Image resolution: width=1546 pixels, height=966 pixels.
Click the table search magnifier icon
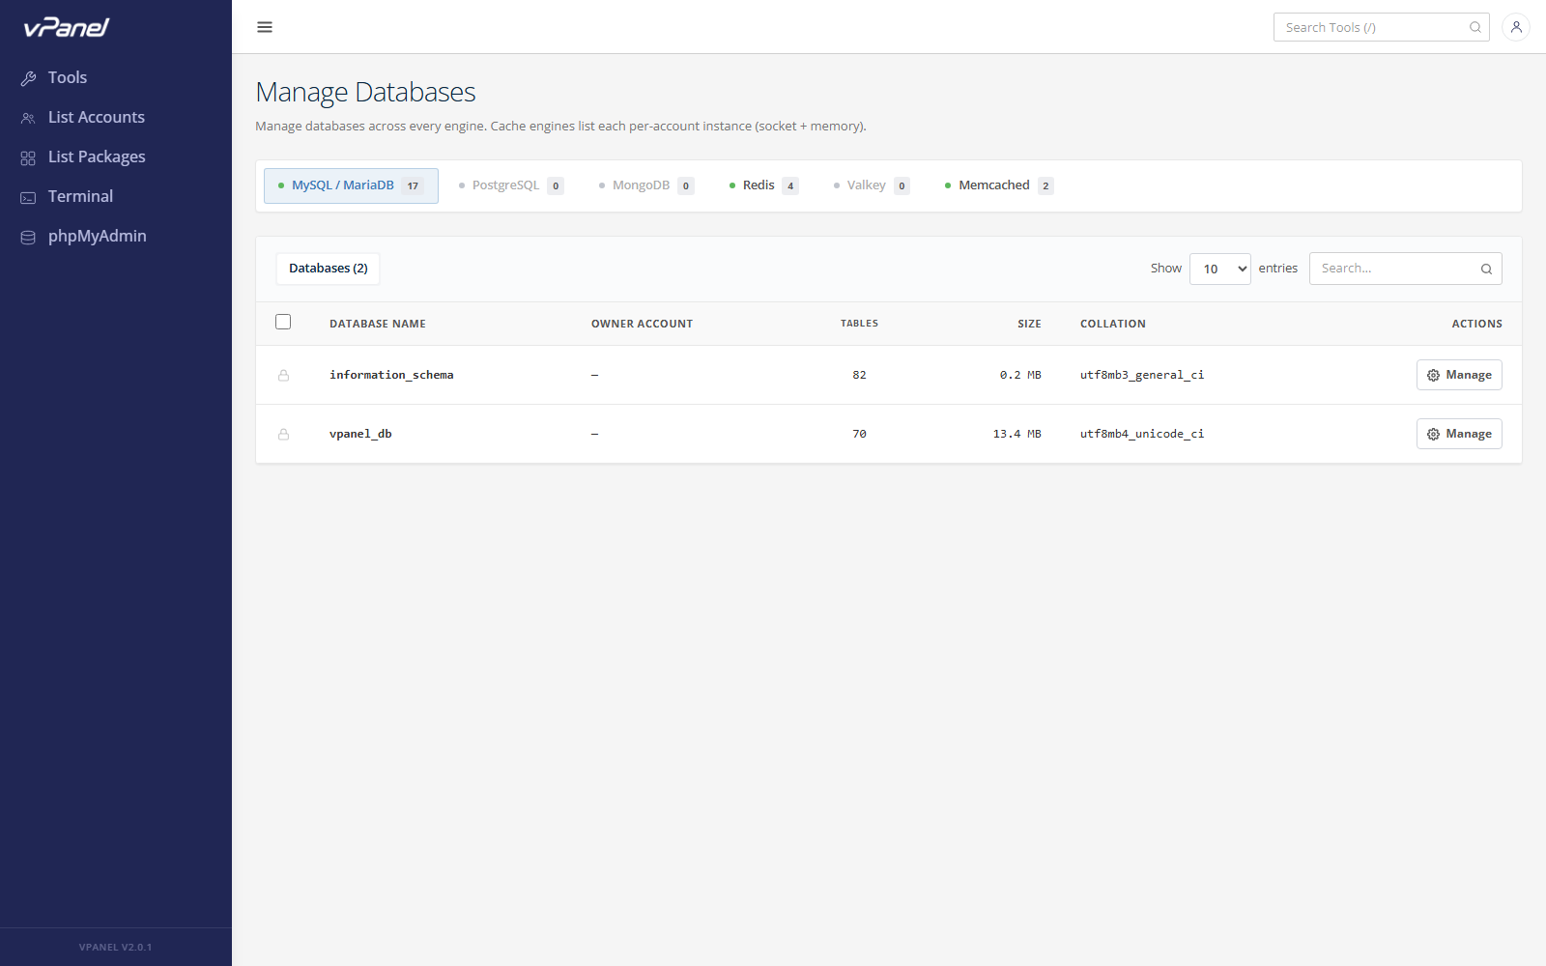pyautogui.click(x=1486, y=269)
